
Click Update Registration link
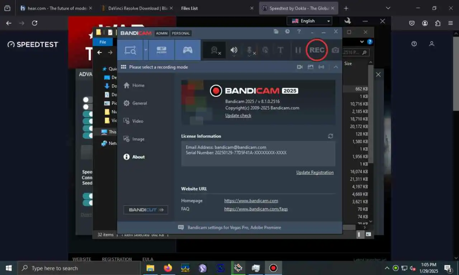coord(315,172)
